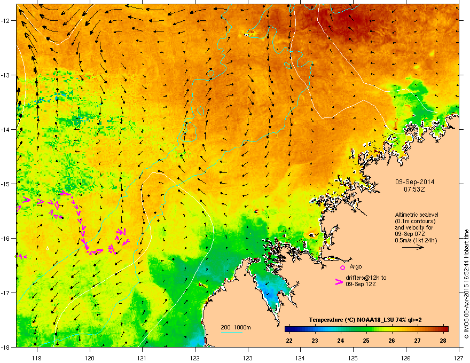Click the 24 label under color bar
This screenshot has height=363, width=470.
(x=340, y=341)
